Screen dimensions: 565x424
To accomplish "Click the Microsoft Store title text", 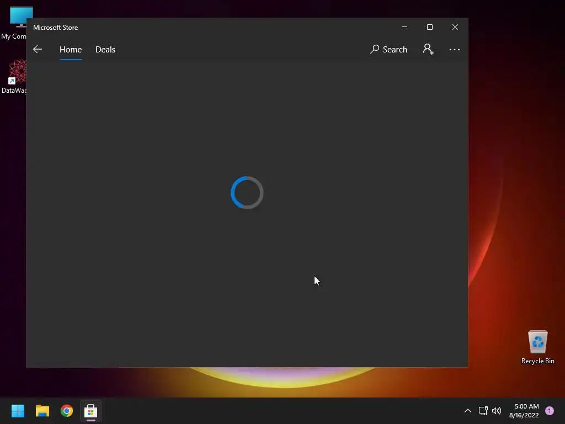I will coord(56,28).
